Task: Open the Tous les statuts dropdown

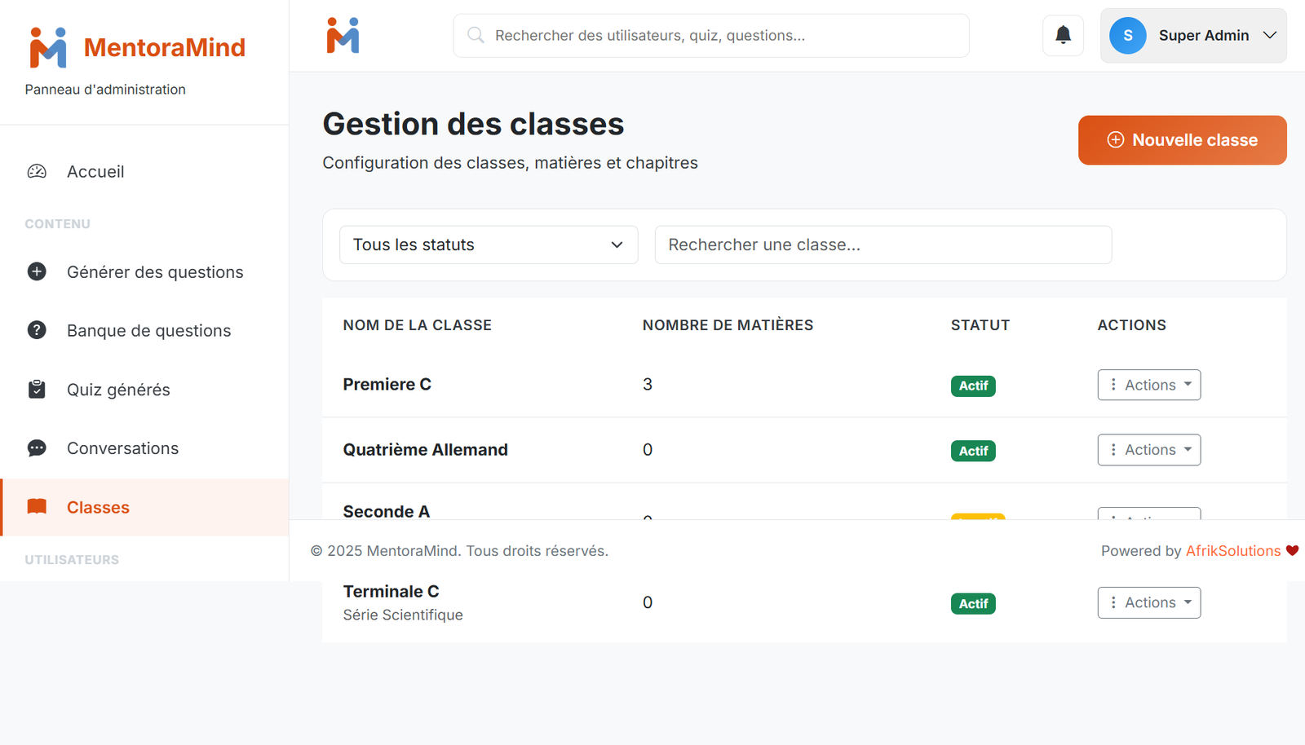Action: 488,245
